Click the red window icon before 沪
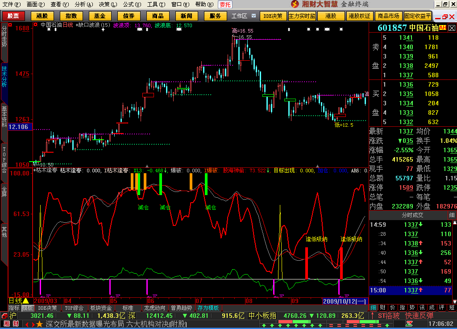Viewport: 457px width, 329px height. pyautogui.click(x=4, y=316)
